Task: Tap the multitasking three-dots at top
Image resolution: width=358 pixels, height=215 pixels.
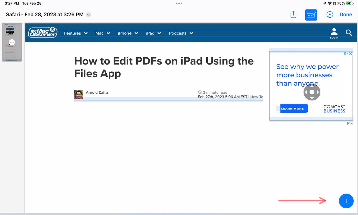Action: tap(179, 3)
